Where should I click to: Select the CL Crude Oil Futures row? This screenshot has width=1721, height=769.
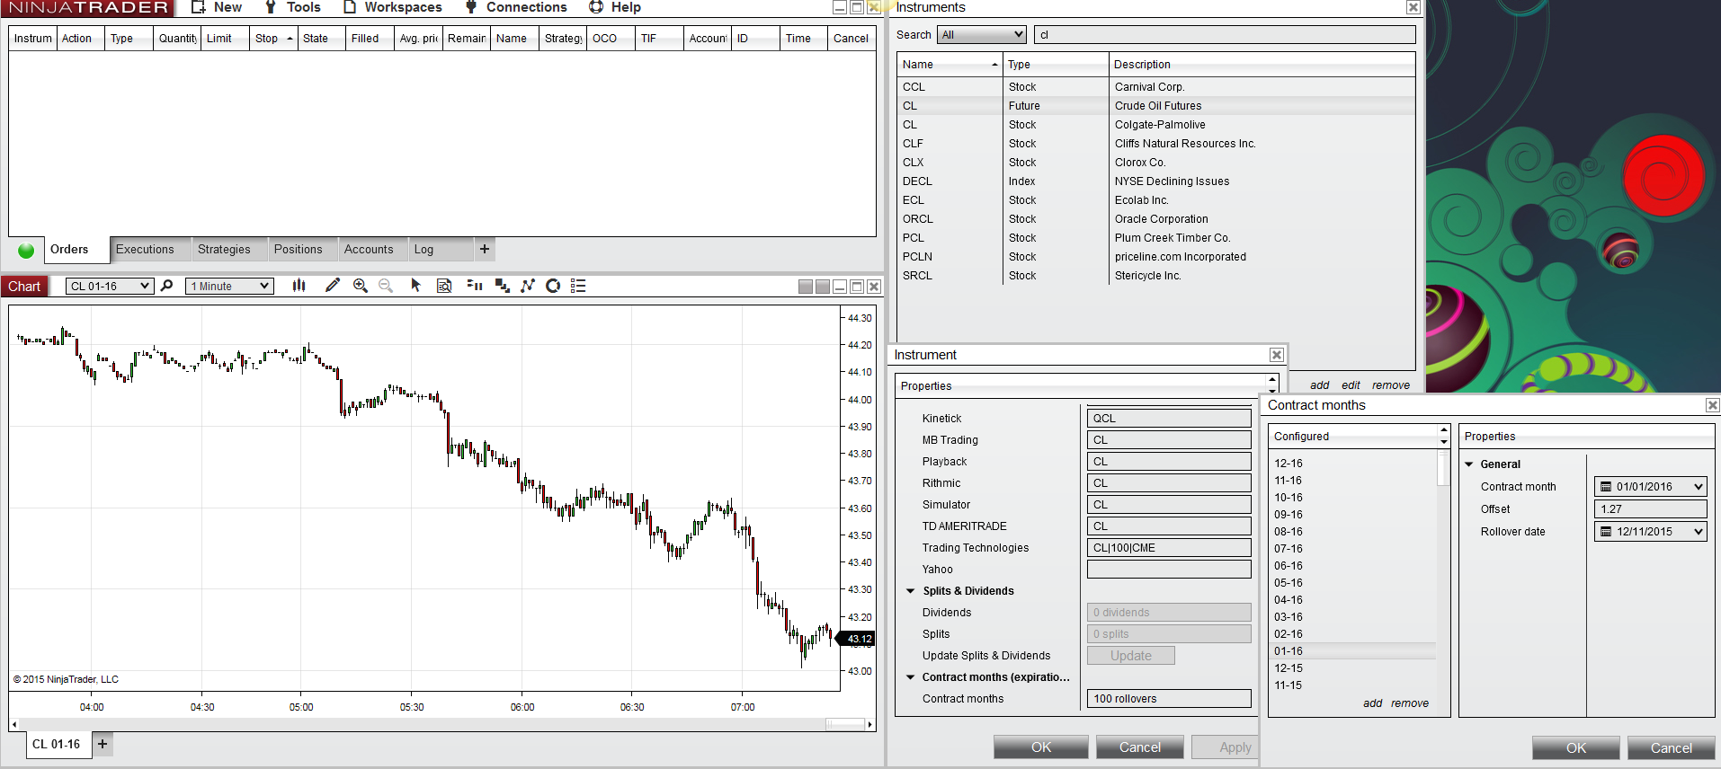[x=1156, y=106]
